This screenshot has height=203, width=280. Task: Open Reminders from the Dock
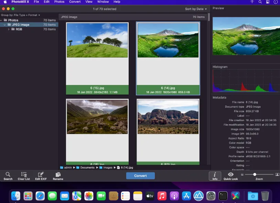(x=125, y=196)
